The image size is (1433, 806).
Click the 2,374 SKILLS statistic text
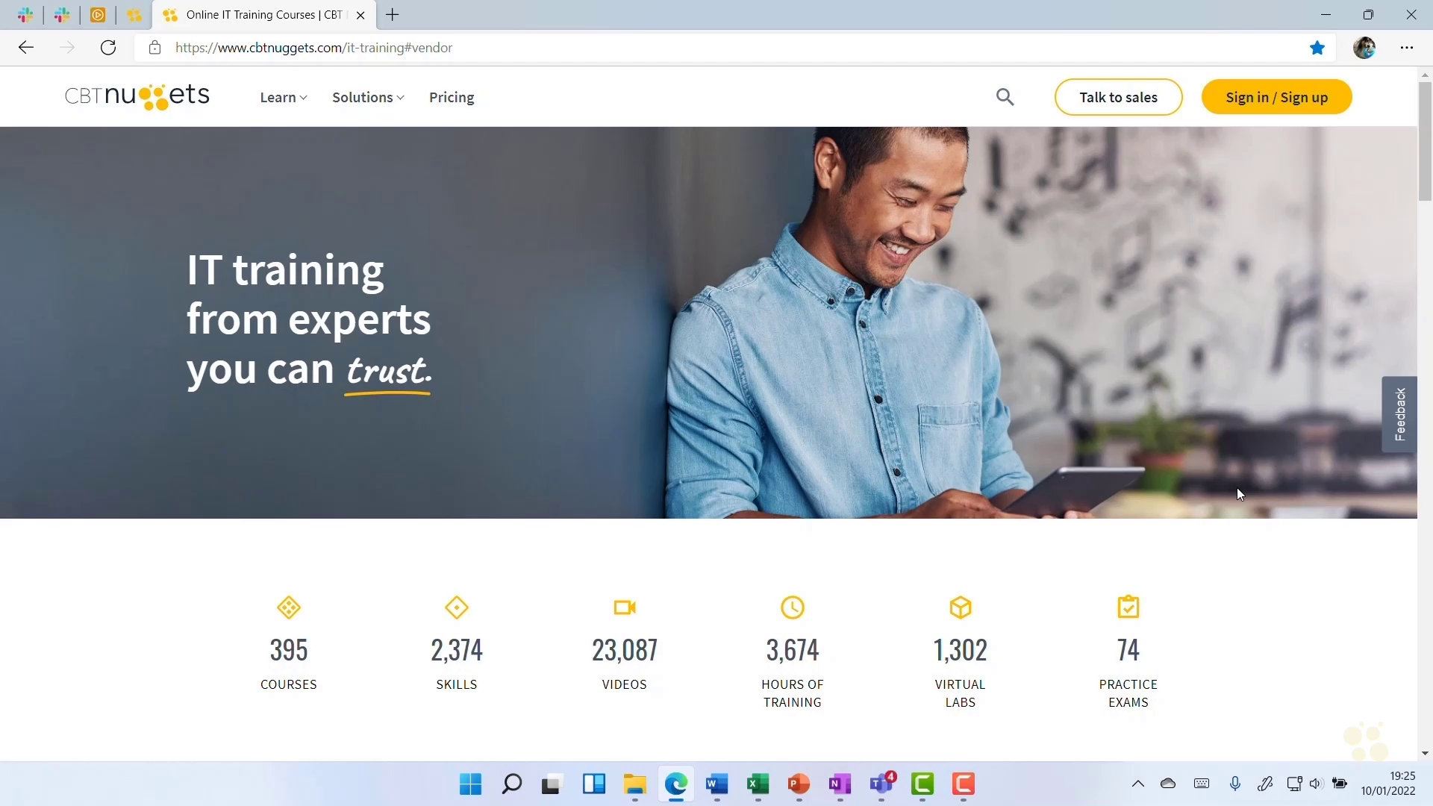(x=457, y=664)
